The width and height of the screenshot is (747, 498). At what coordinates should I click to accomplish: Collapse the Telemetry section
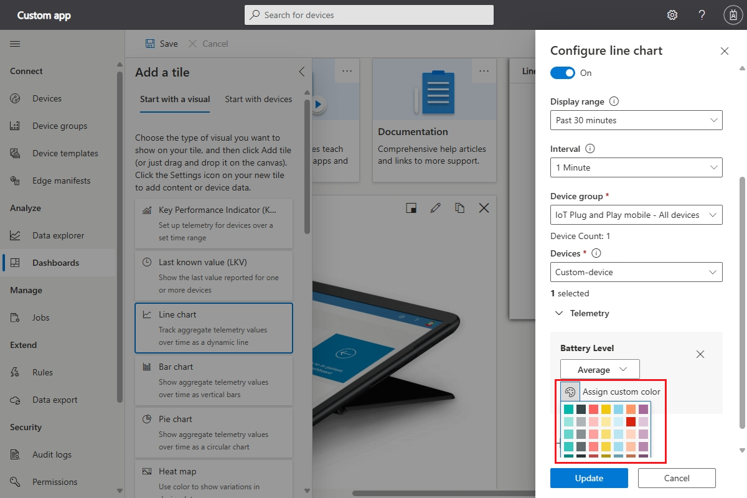[558, 313]
